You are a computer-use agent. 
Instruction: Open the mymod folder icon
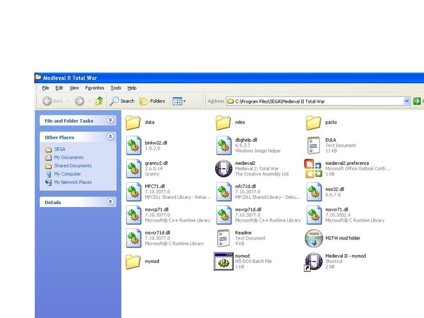133,261
